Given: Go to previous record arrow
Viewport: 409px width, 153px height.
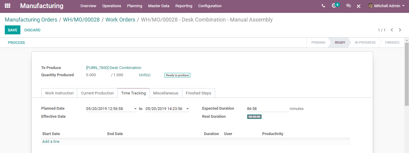Looking at the screenshot, I should (392, 30).
